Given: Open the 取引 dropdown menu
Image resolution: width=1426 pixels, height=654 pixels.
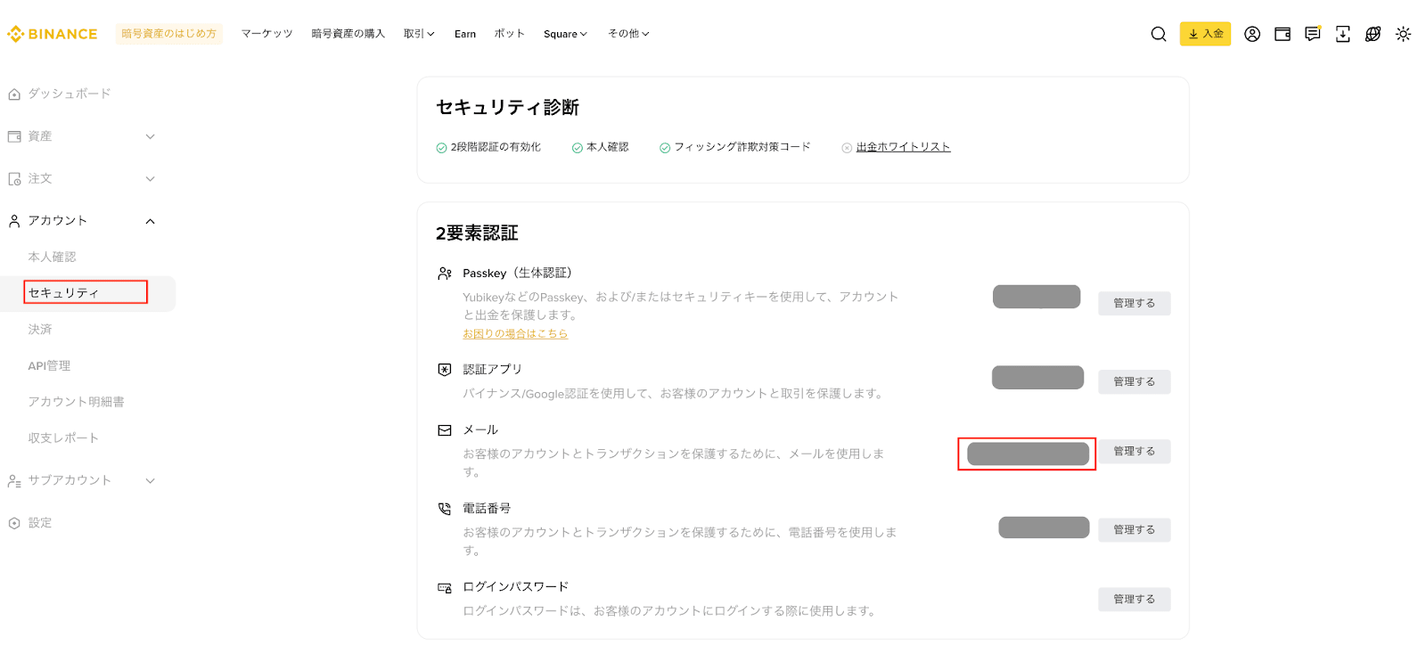Looking at the screenshot, I should tap(419, 34).
